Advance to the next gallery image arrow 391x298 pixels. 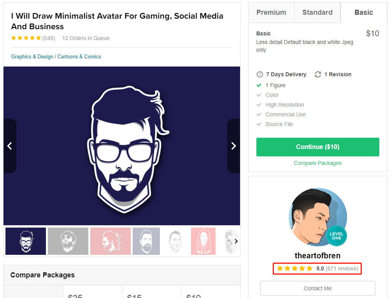tap(233, 146)
